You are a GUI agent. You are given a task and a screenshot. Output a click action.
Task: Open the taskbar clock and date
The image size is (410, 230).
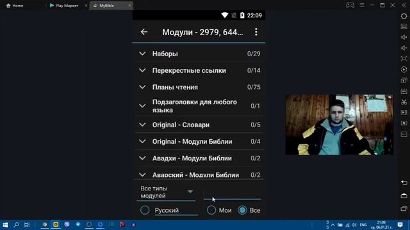click(x=381, y=225)
